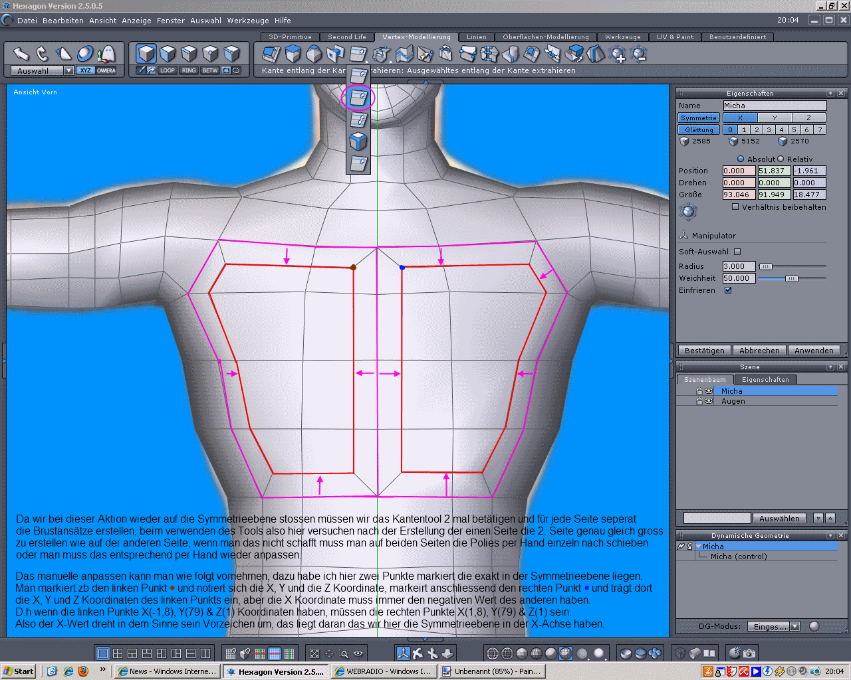This screenshot has height=680, width=851.
Task: Select the arrow selection tool
Action: pos(21,54)
